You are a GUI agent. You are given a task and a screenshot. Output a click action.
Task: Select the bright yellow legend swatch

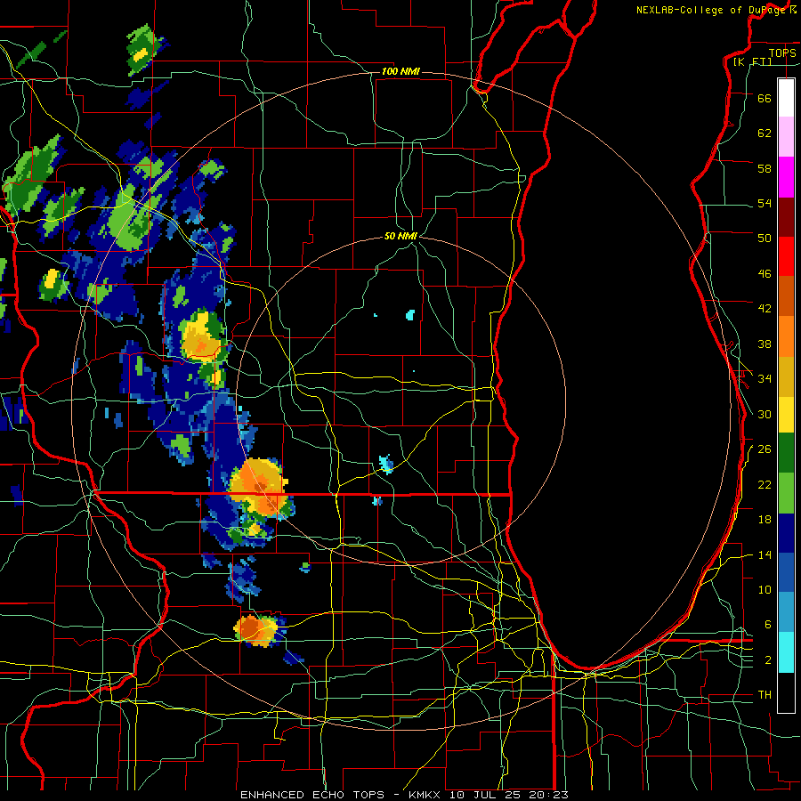point(786,414)
